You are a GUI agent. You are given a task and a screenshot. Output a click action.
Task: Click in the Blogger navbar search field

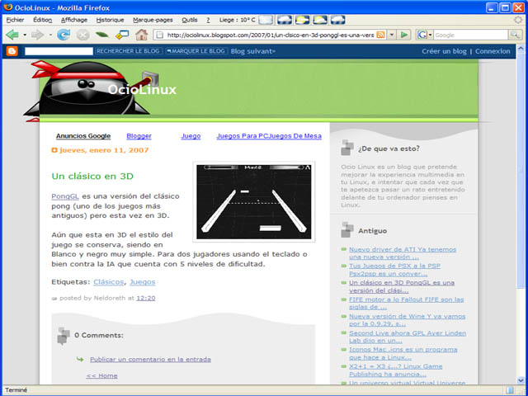(x=59, y=51)
